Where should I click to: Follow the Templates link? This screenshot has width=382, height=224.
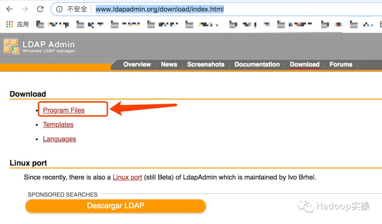point(58,125)
